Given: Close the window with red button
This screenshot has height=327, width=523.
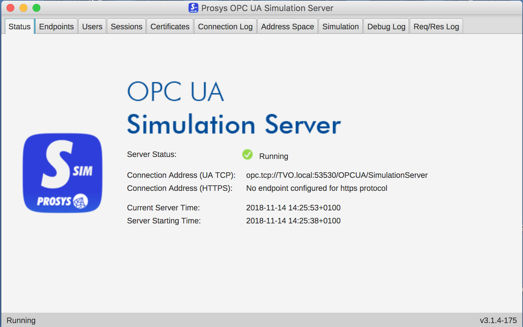Looking at the screenshot, I should (10, 8).
